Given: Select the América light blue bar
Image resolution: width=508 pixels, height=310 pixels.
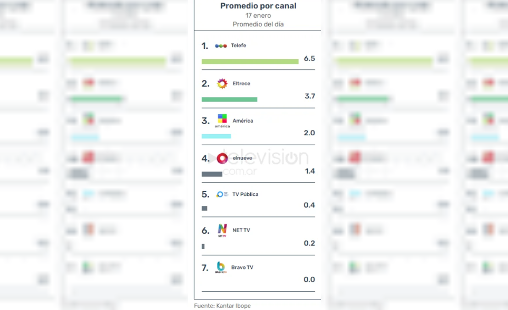Looking at the screenshot, I should pyautogui.click(x=216, y=136).
